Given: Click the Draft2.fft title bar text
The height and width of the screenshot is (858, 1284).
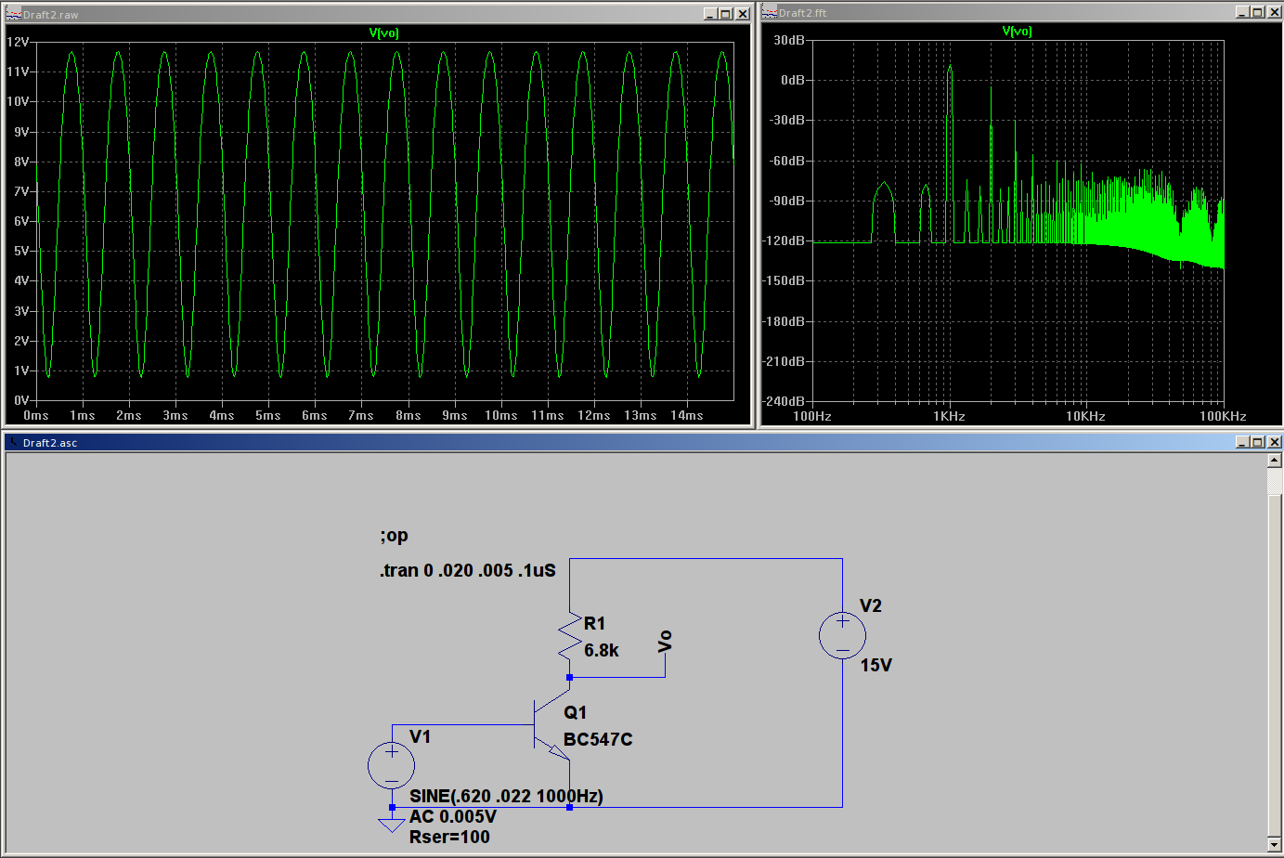Looking at the screenshot, I should point(803,13).
